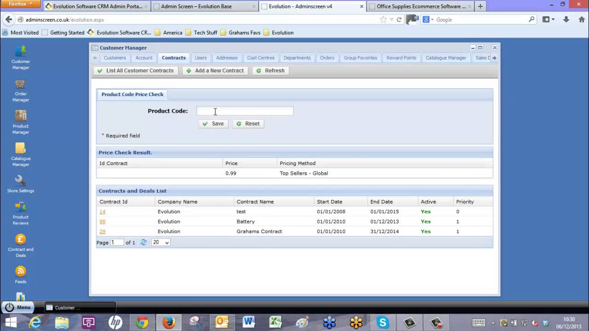The height and width of the screenshot is (331, 589).
Task: Switch to Cost Centres tab
Action: coord(260,58)
